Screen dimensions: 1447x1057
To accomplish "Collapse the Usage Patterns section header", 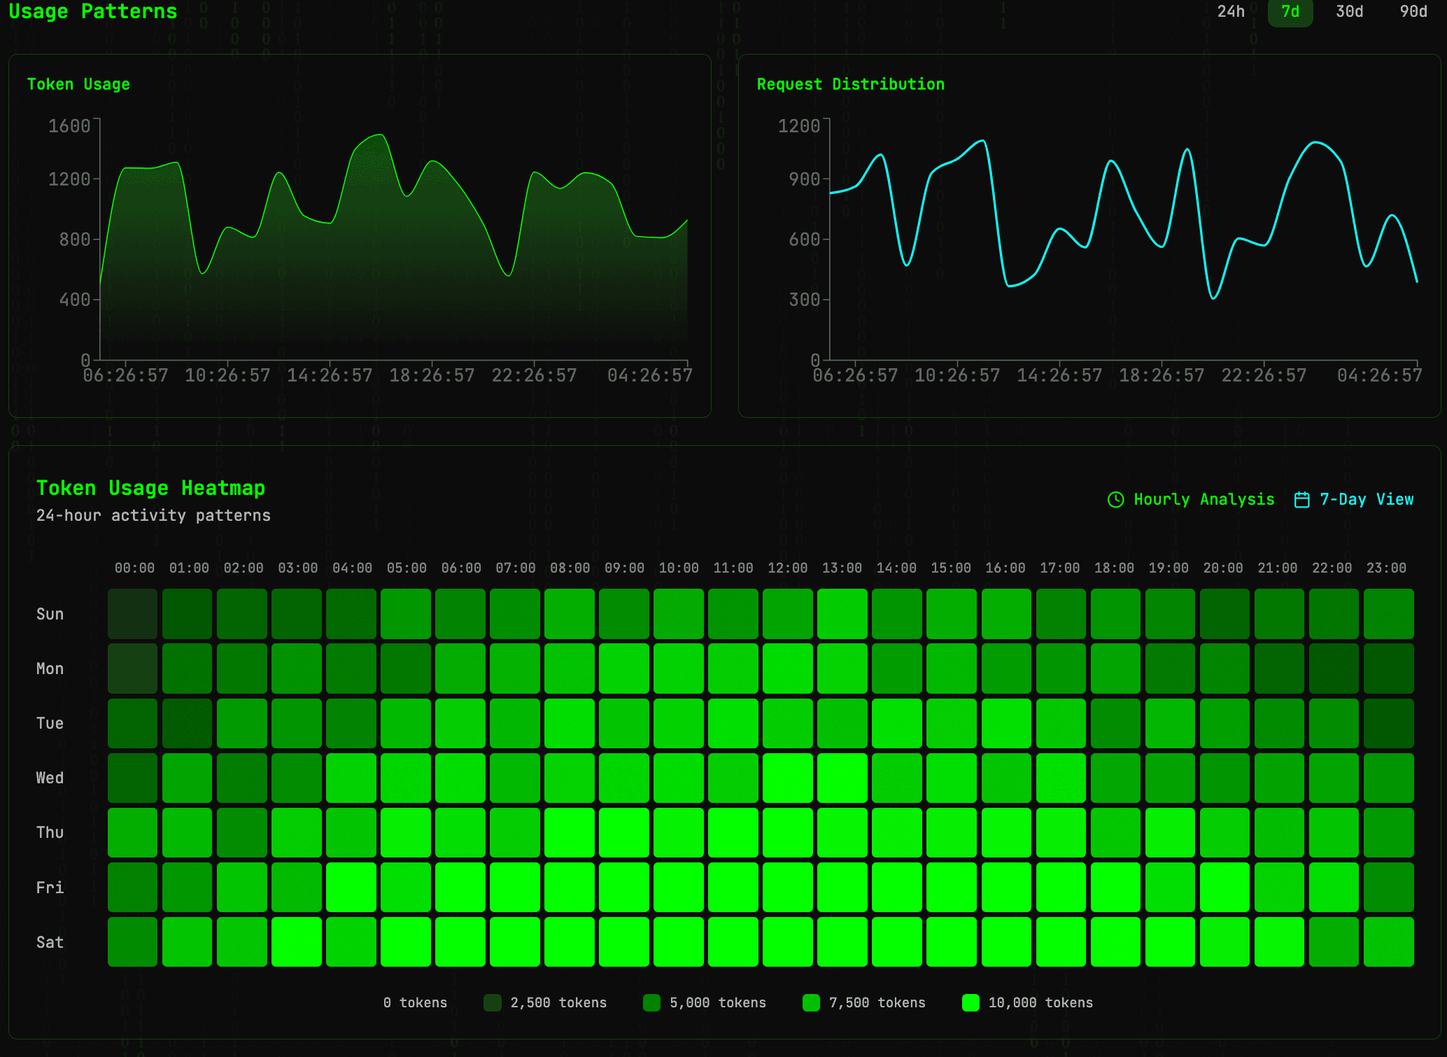I will click(93, 12).
